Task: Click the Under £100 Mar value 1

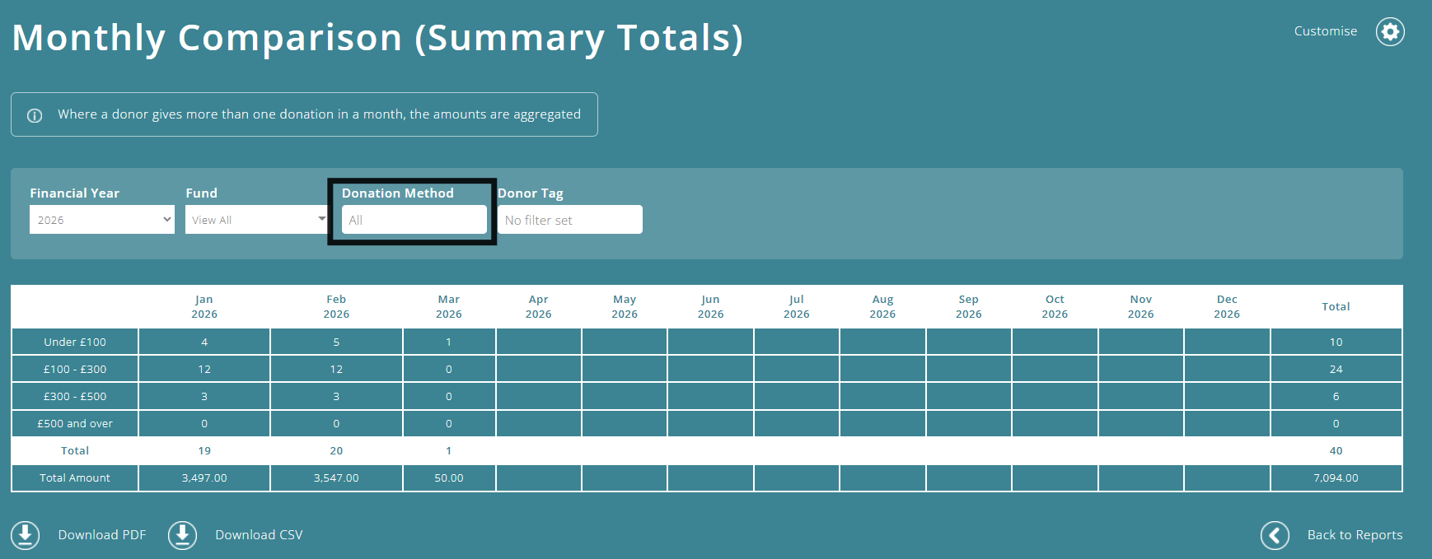Action: 449,342
